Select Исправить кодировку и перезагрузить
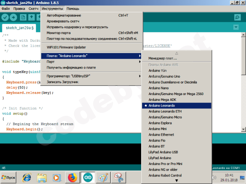246x184 pixels. [92, 27]
